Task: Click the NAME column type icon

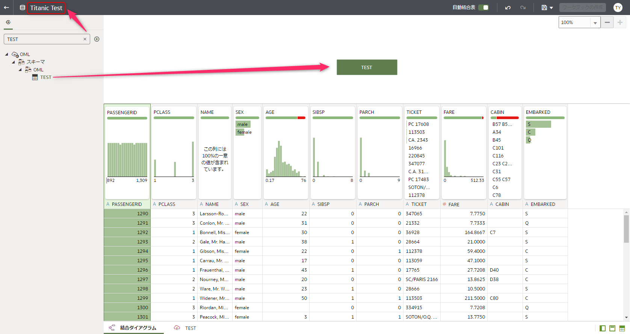Action: pos(201,204)
